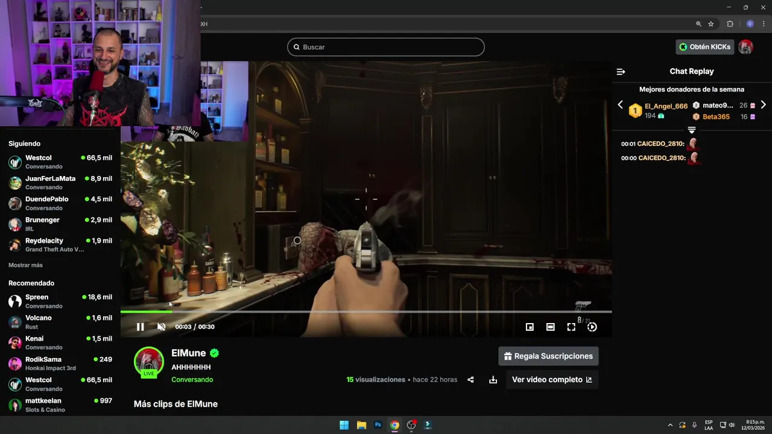Click Volcano avatar icon
The width and height of the screenshot is (772, 434).
pyautogui.click(x=15, y=322)
